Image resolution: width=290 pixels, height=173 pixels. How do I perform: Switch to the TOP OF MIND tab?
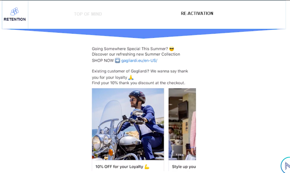(88, 14)
